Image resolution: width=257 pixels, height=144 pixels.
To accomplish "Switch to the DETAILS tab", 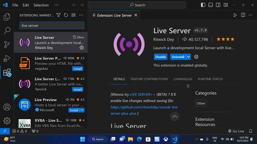I will 119,79.
